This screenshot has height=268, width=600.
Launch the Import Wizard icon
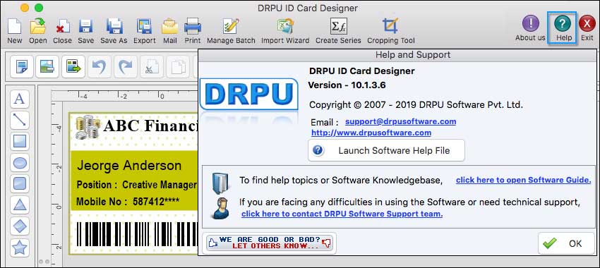[285, 26]
